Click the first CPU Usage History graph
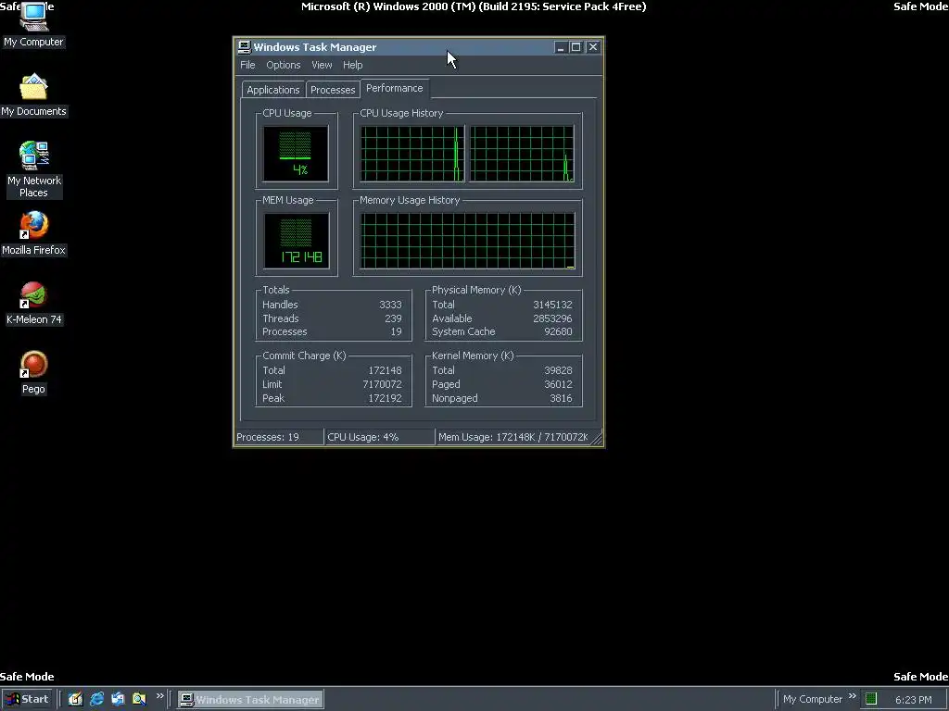Image resolution: width=949 pixels, height=711 pixels. pyautogui.click(x=412, y=154)
